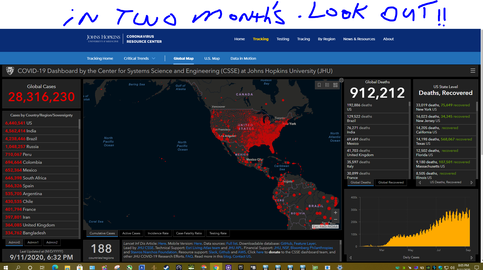Select the Admin1 tab
Image resolution: width=483 pixels, height=270 pixels.
click(33, 242)
